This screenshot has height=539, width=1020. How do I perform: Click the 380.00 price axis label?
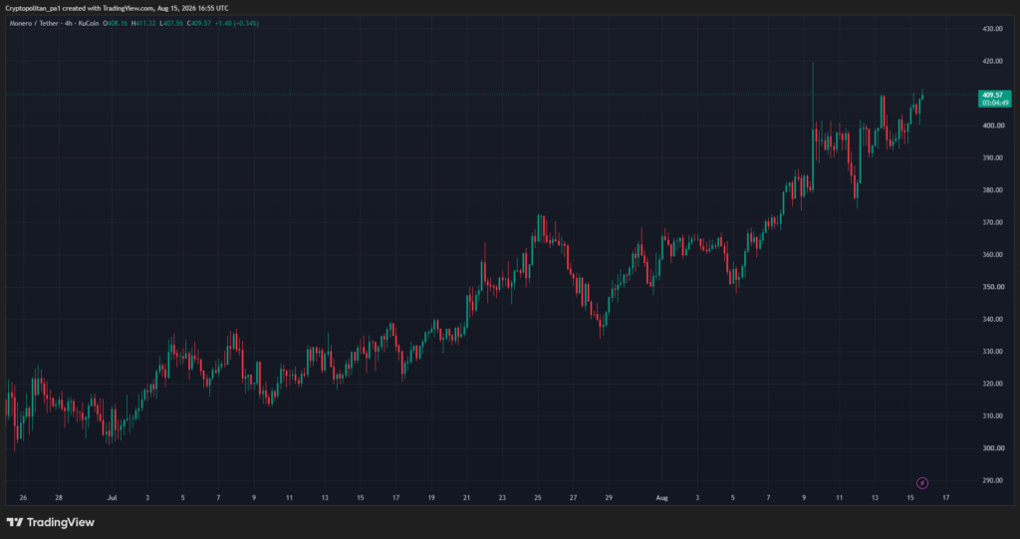click(993, 190)
